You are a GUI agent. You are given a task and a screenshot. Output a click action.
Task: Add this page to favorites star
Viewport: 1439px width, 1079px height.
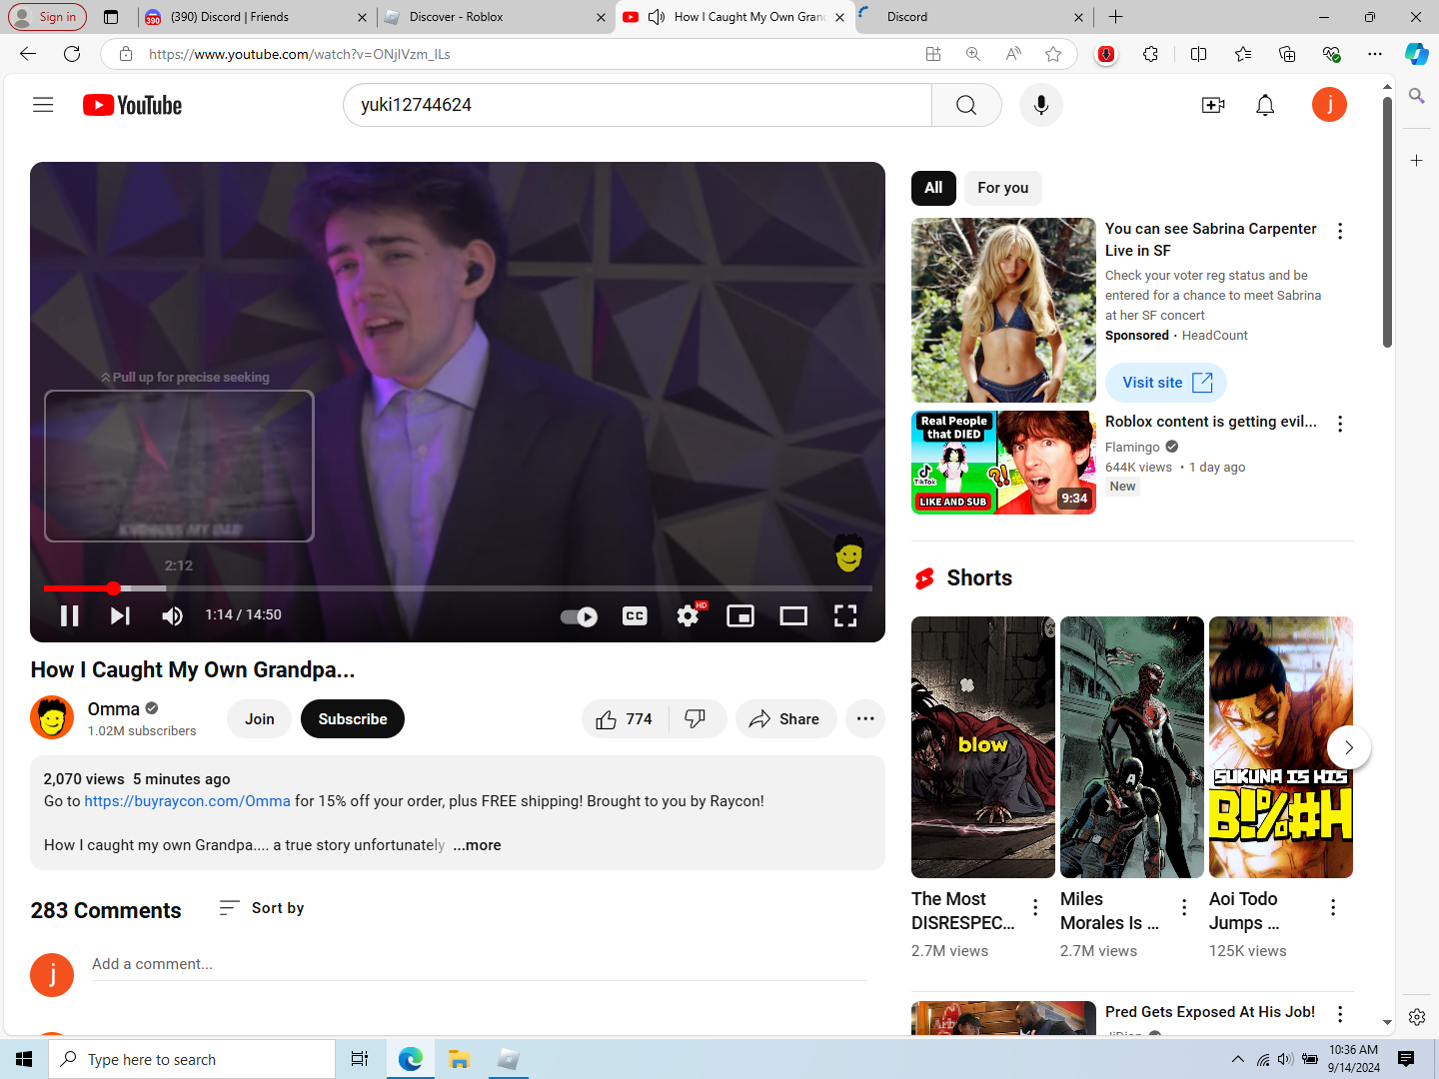[x=1053, y=54]
